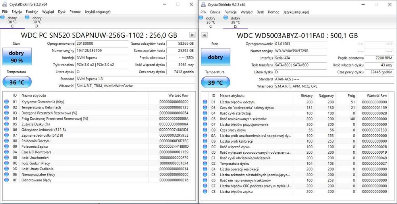Click Suma odczytów hosta value 58266 GB

coord(181,44)
